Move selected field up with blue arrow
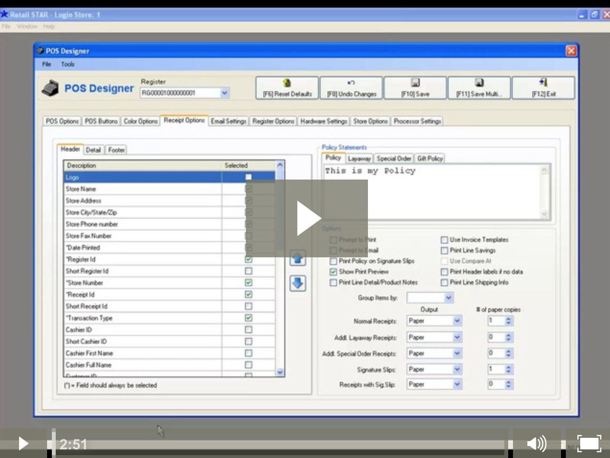The width and height of the screenshot is (610, 458). (298, 258)
